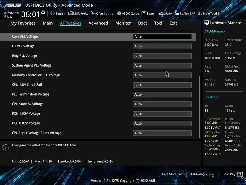The image size is (246, 185).
Task: Select the Ring PLL Voltage label
Action: coord(25,56)
